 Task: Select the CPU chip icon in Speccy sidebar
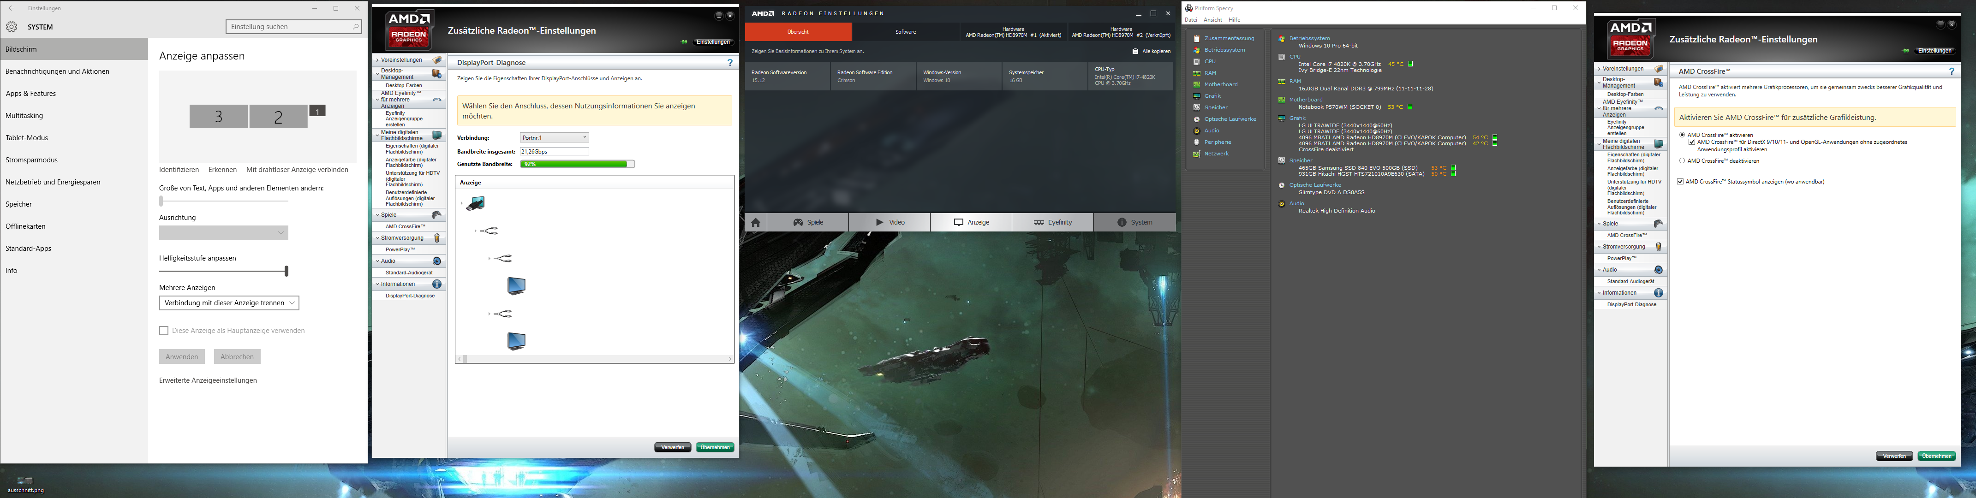point(1197,61)
